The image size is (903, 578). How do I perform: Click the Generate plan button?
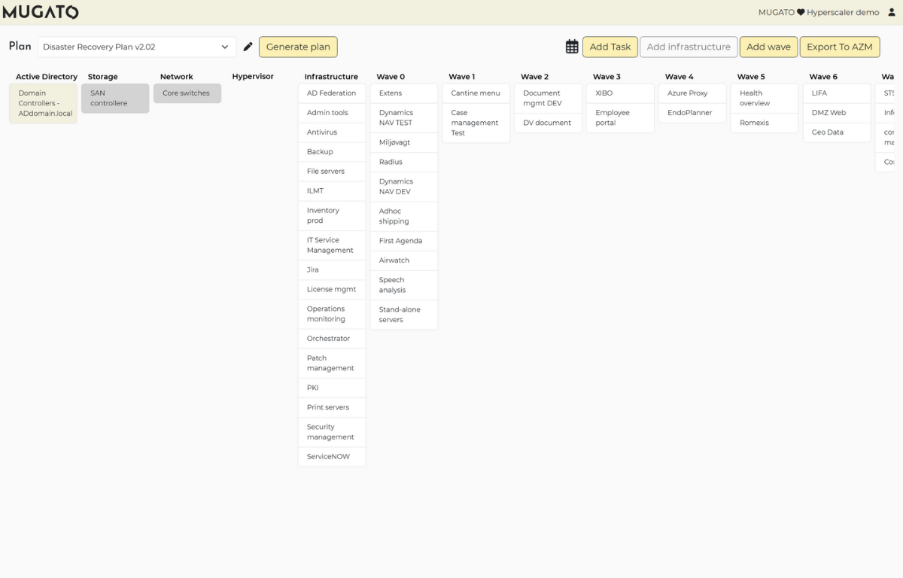(298, 47)
